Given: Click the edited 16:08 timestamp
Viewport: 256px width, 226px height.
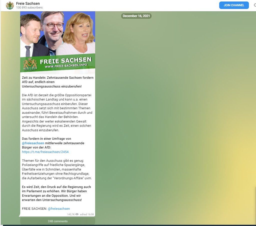Looking at the screenshot, I should [87, 214].
